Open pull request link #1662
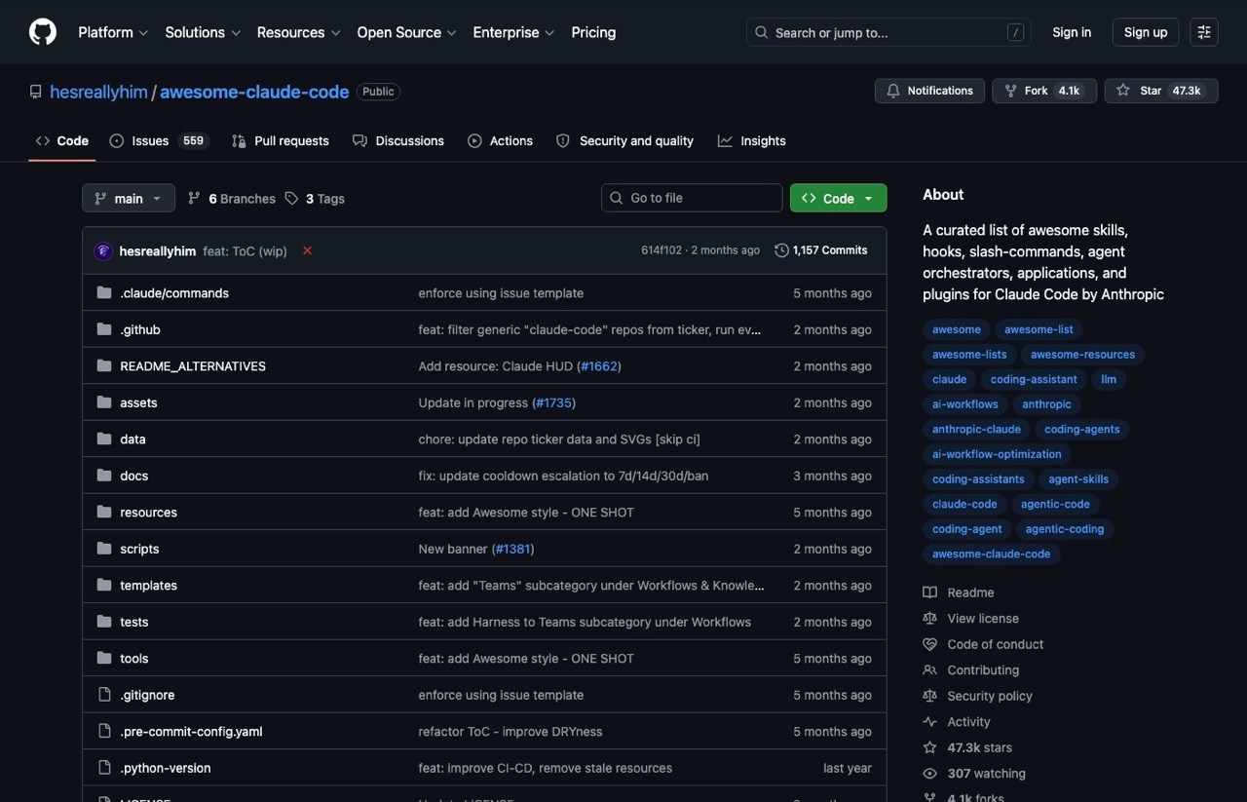Screen dimensions: 1247x802 tap(599, 366)
